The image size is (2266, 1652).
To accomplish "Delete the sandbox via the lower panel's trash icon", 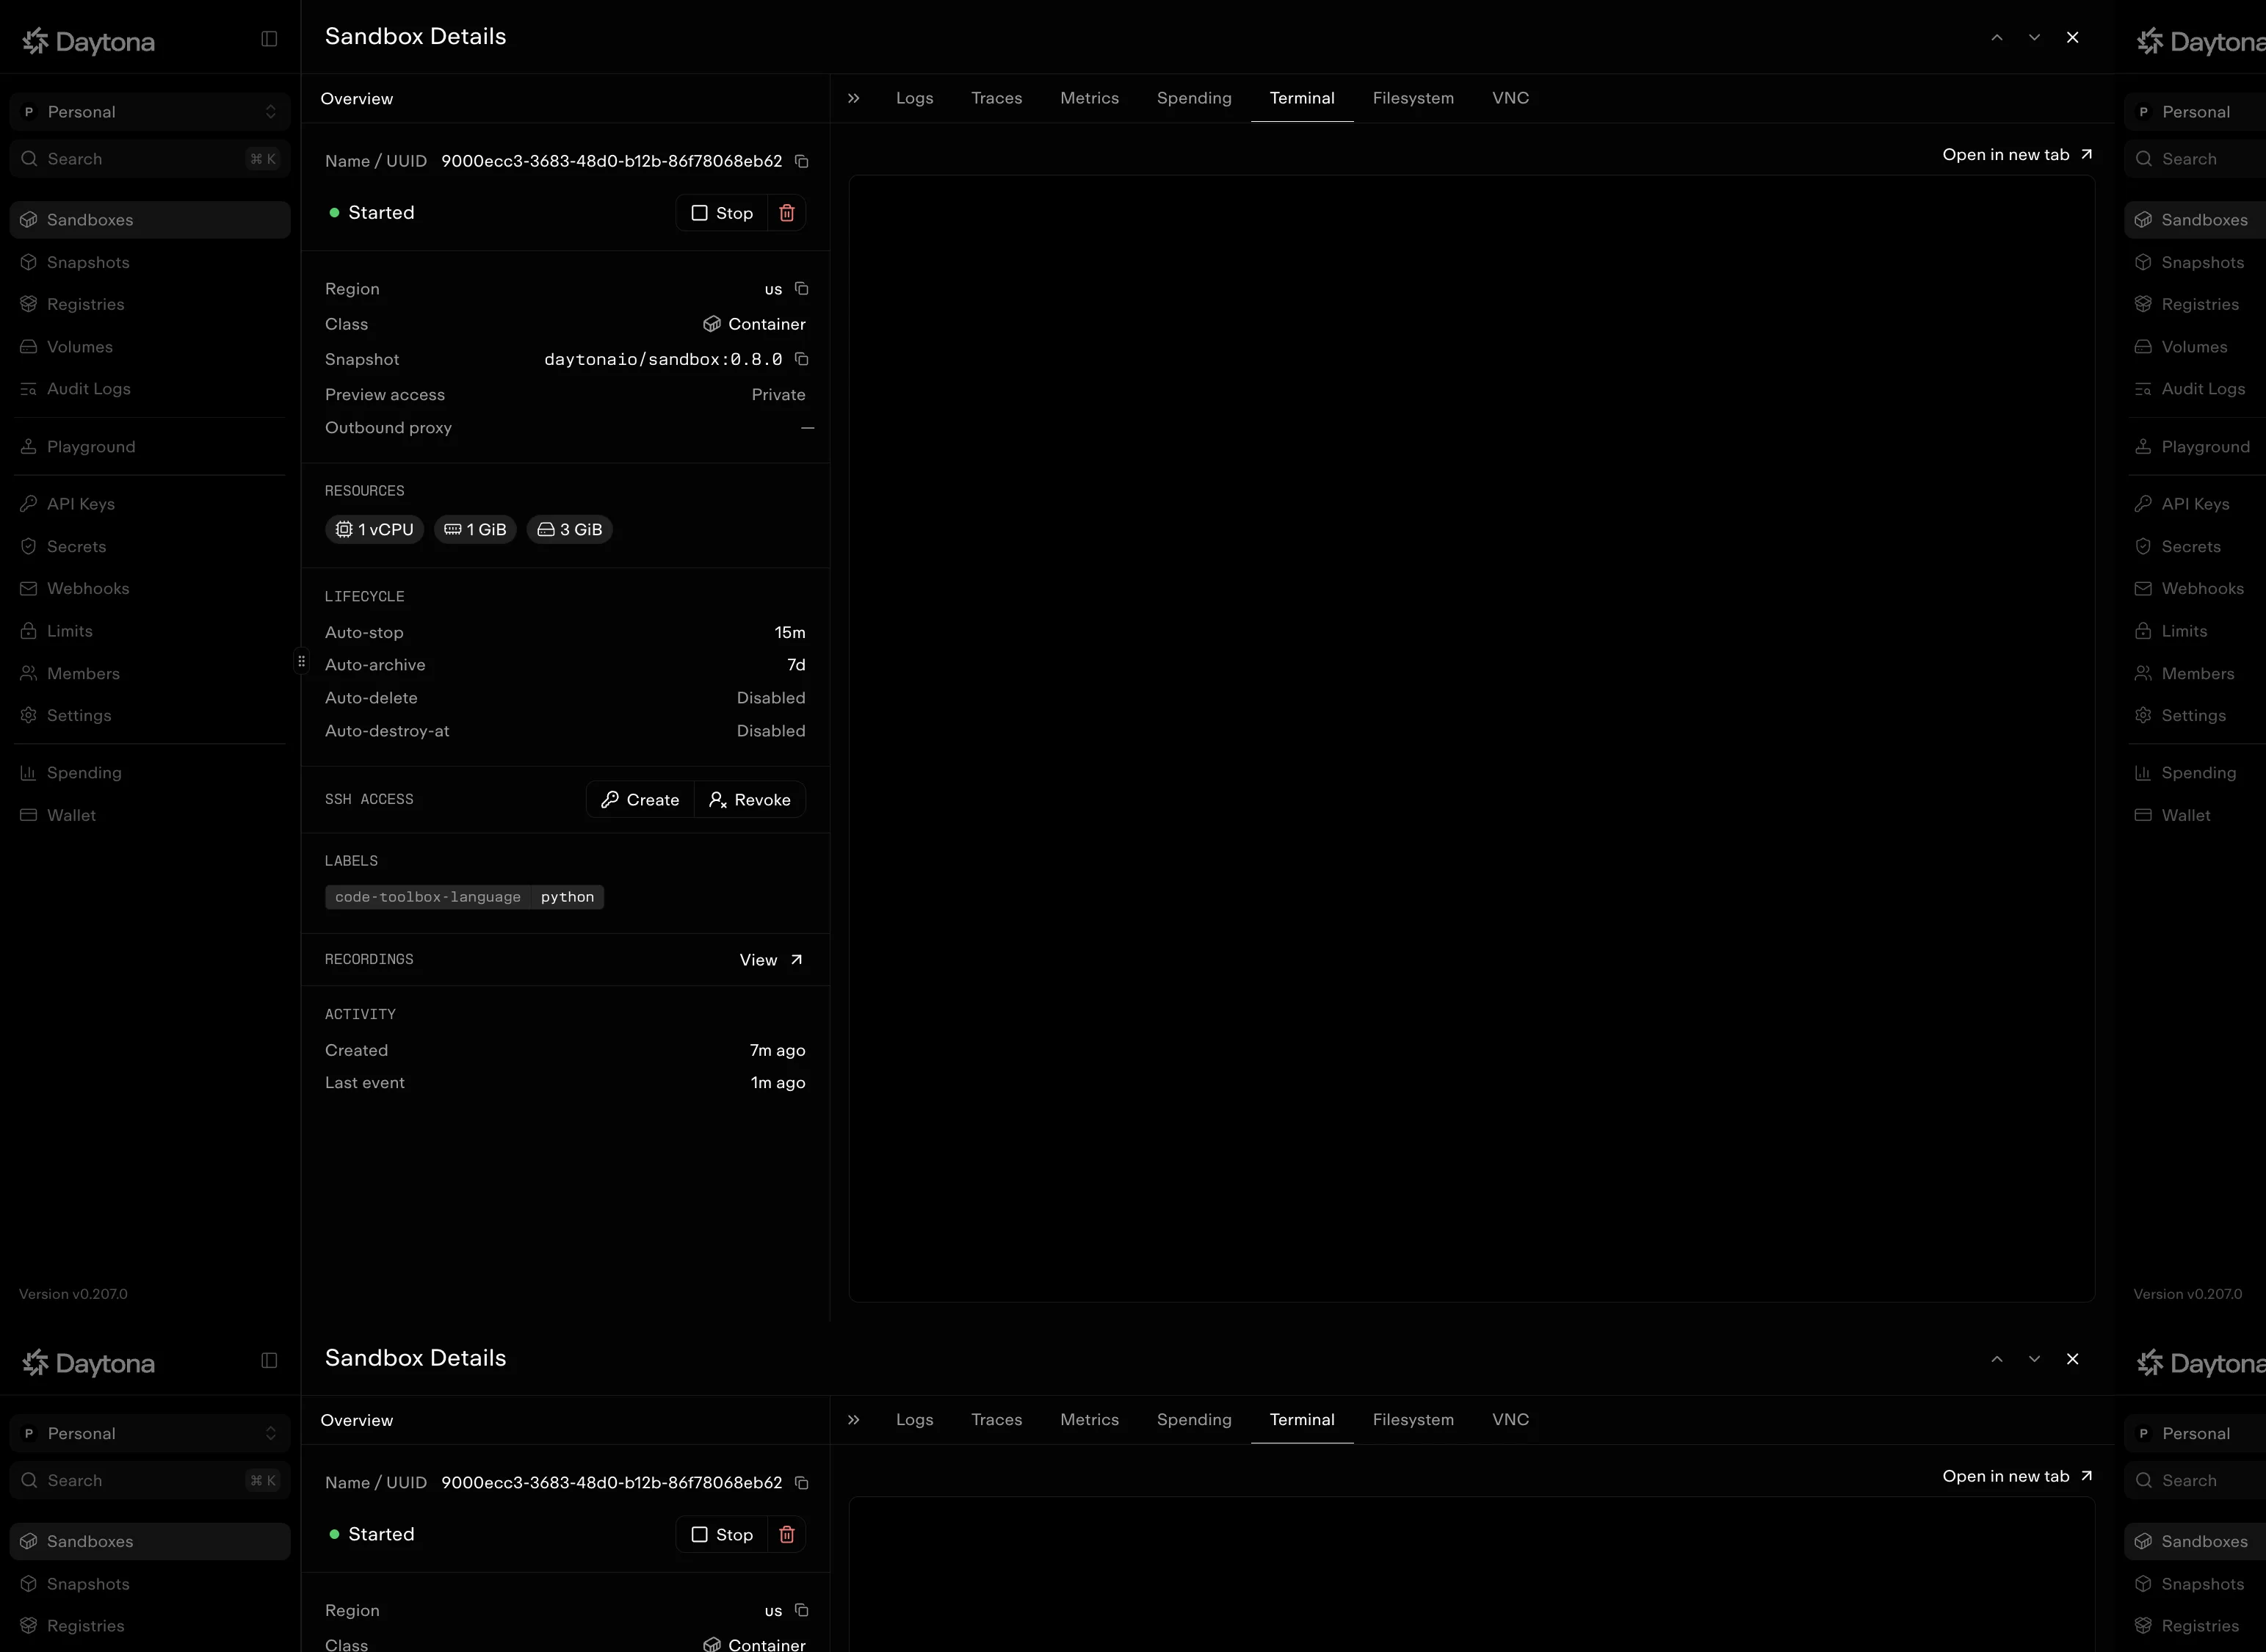I will coord(787,1534).
